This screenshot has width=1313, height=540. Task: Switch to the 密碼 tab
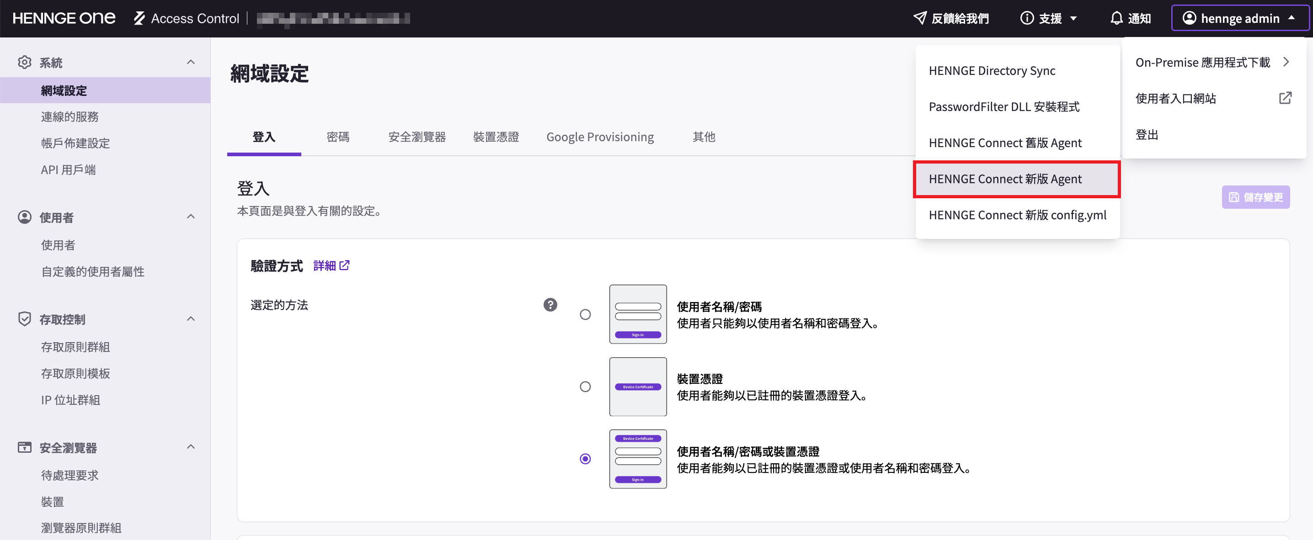tap(338, 137)
